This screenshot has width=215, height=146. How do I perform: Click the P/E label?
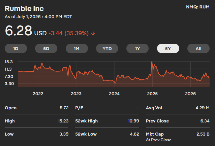[x=79, y=108]
